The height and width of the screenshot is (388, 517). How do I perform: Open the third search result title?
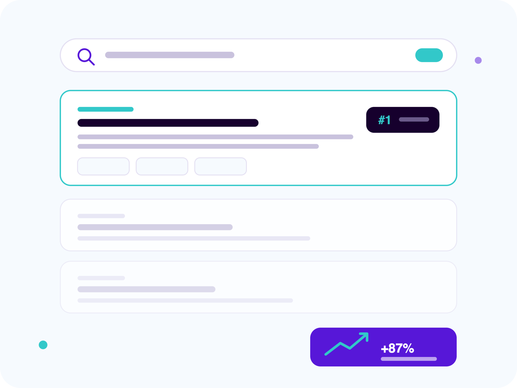click(x=146, y=289)
